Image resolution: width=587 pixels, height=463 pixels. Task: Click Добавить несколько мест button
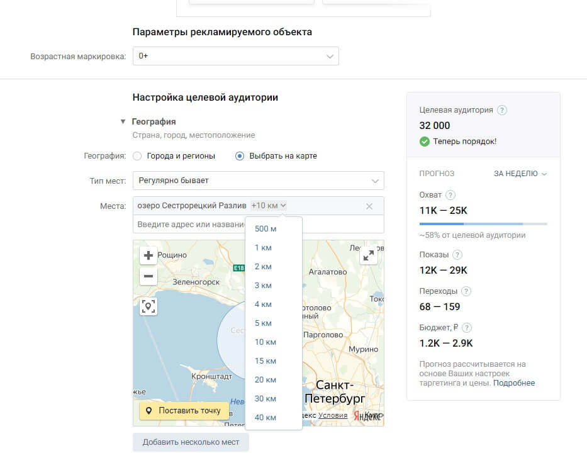(191, 442)
